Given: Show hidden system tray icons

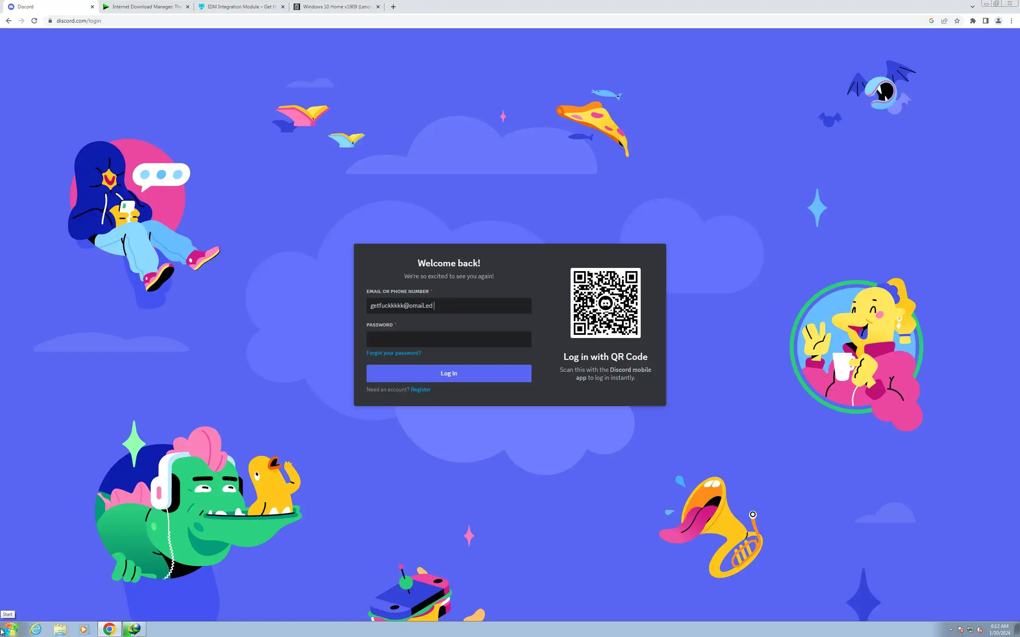Looking at the screenshot, I should pyautogui.click(x=950, y=629).
